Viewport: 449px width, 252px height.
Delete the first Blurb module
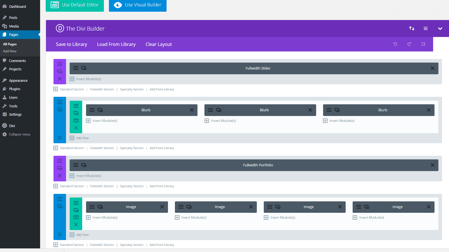coord(192,110)
